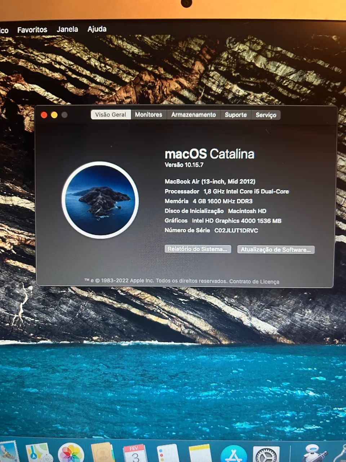Launch Photos from the Dock
This screenshot has width=346, height=462.
click(71, 453)
